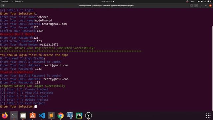Viewport: 213px width, 120px height.
Task: Click the '[2] Enter 2 To View All Projects' line
Action: click(x=27, y=93)
